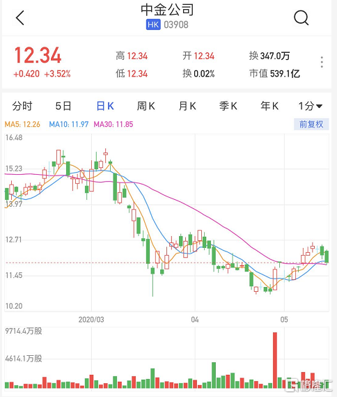Screen dimensions: 337x397
Task: Click the 4614.1万股 volume axis label
Action: pyautogui.click(x=24, y=359)
